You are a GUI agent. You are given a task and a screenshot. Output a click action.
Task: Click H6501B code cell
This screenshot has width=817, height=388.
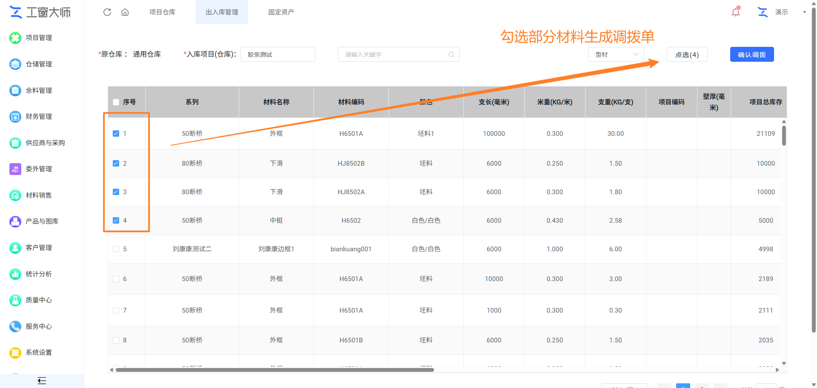[x=351, y=340]
